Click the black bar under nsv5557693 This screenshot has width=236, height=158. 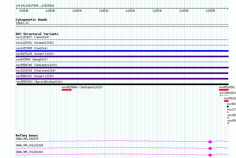pos(123,84)
